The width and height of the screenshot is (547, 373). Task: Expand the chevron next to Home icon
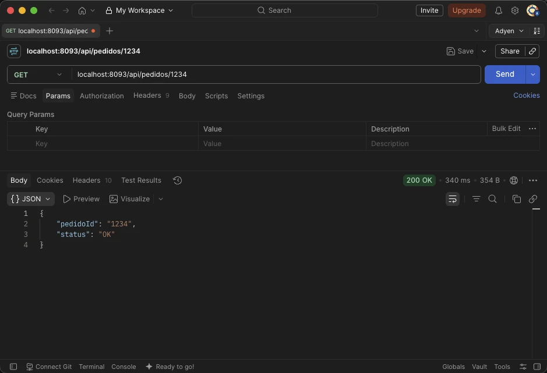[93, 10]
